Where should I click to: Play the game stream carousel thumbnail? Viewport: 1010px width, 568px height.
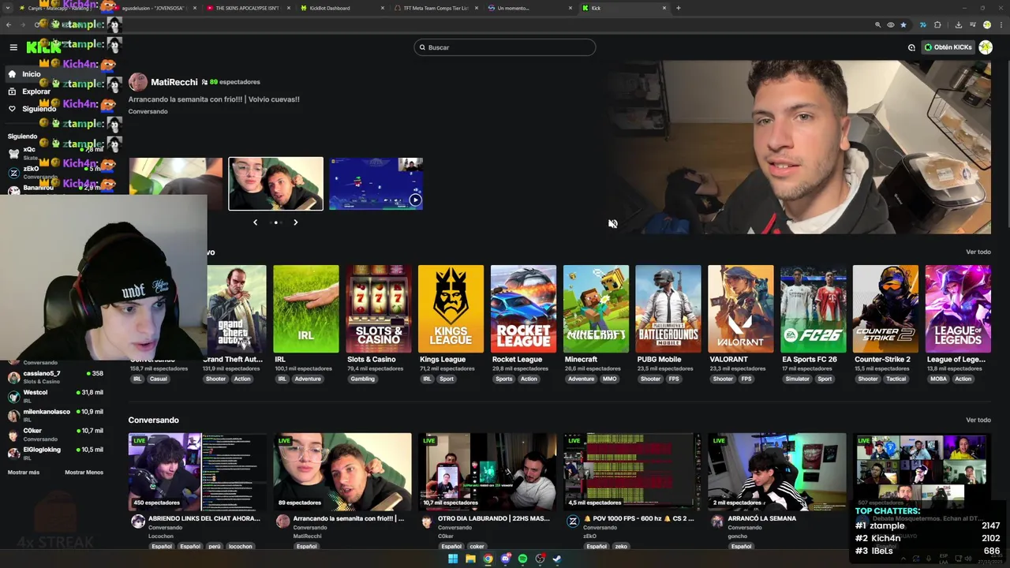tap(376, 184)
